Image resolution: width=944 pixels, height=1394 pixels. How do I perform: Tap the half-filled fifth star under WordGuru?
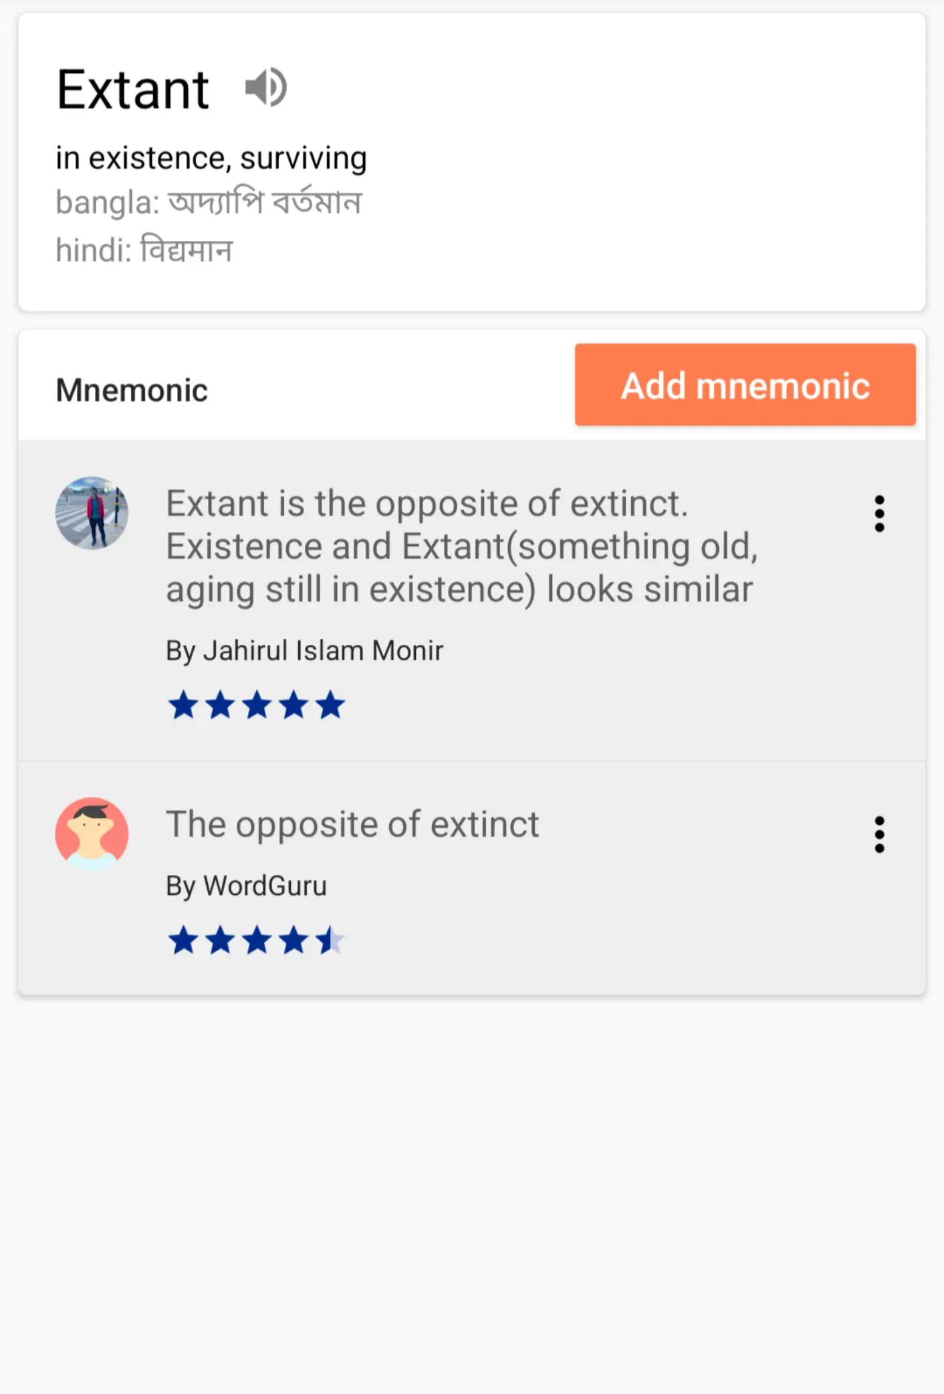pyautogui.click(x=330, y=940)
